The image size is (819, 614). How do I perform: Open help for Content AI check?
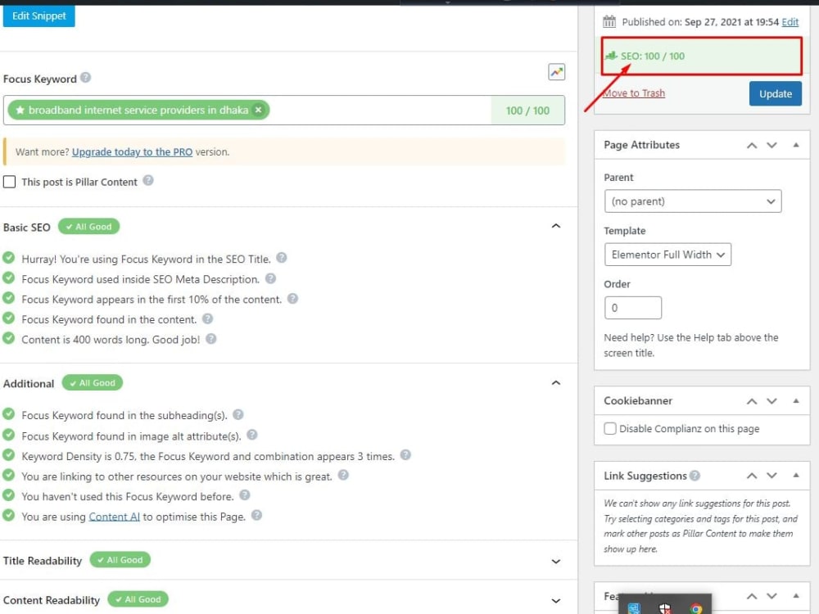(257, 515)
